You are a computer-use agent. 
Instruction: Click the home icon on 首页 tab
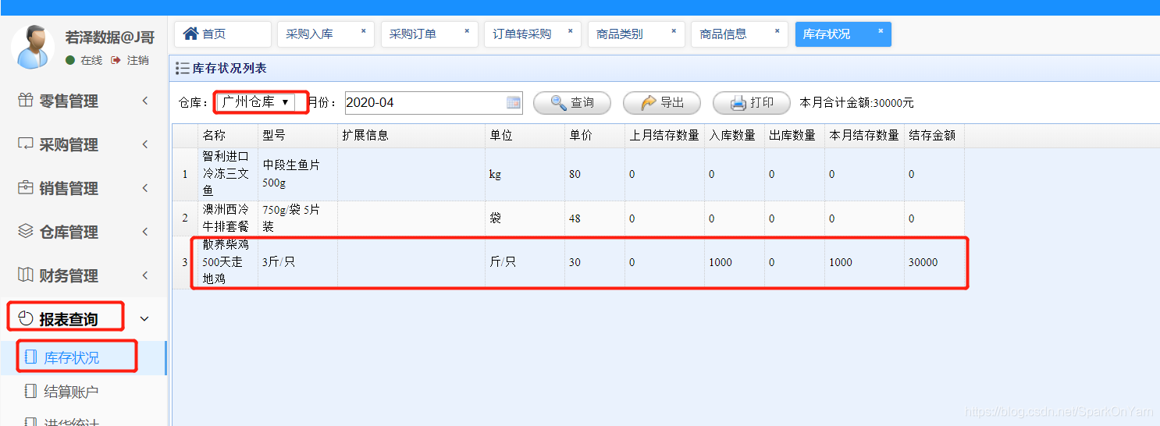coord(190,34)
